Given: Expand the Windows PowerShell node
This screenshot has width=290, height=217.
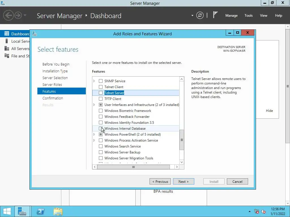Looking at the screenshot, I should pyautogui.click(x=94, y=134).
